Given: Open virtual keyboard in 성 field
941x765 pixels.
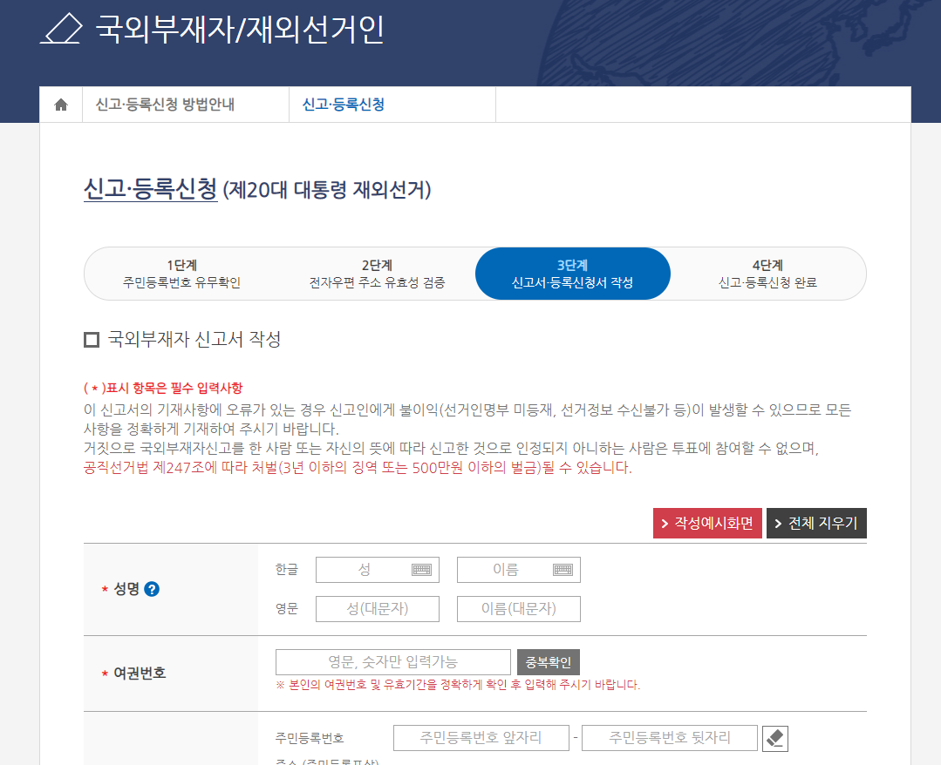Looking at the screenshot, I should click(x=421, y=570).
